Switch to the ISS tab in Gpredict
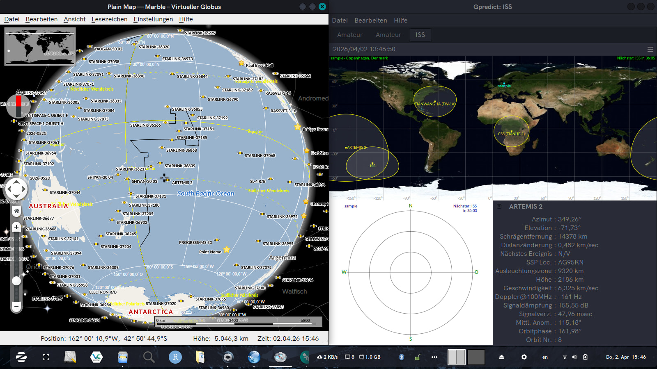The width and height of the screenshot is (657, 369). point(420,35)
